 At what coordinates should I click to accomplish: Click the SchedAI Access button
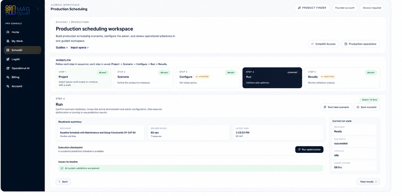pos(323,44)
